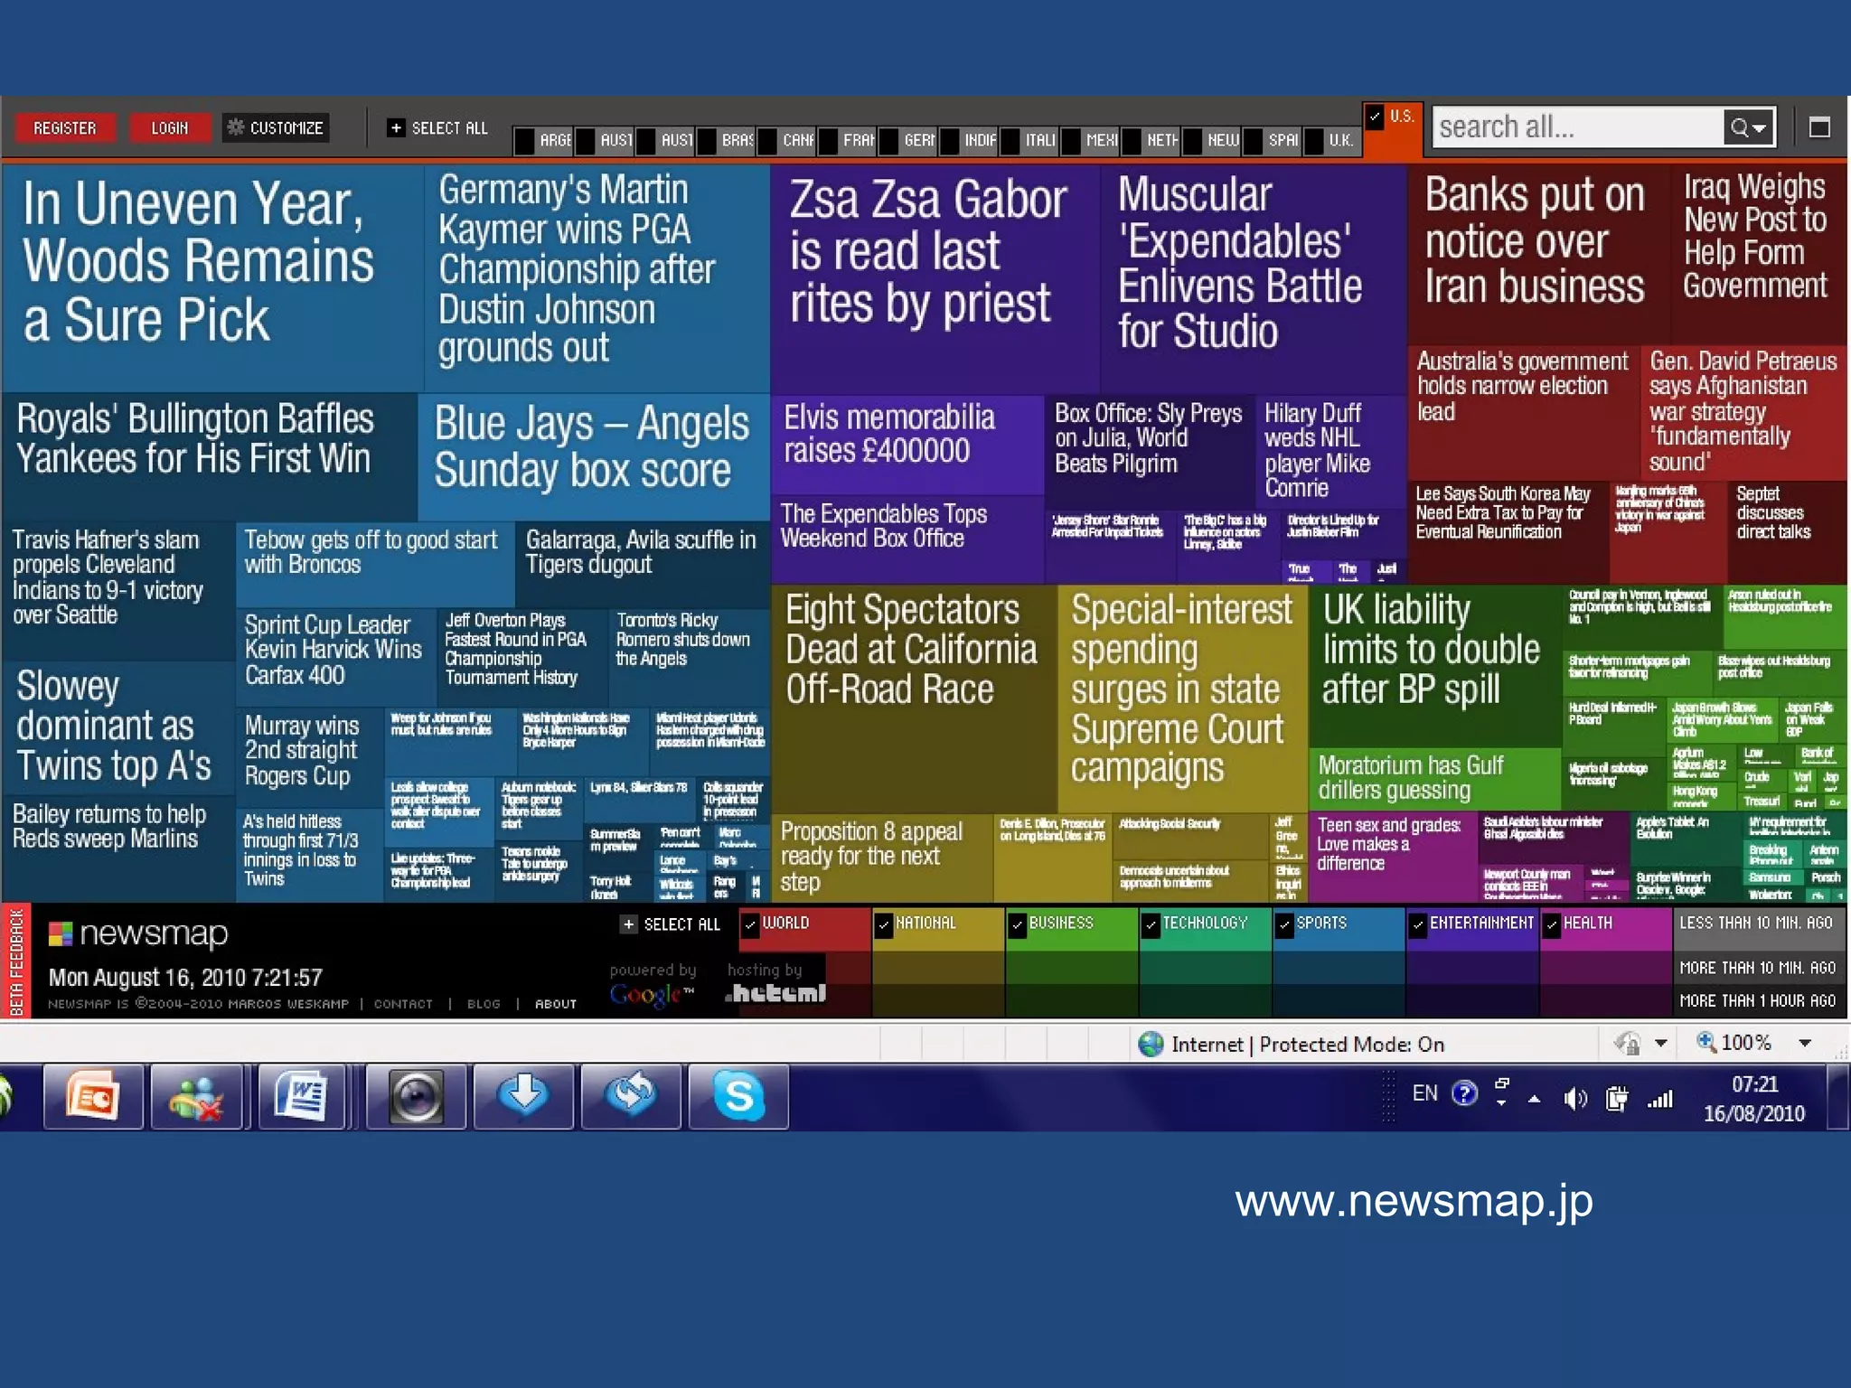Image resolution: width=1851 pixels, height=1388 pixels.
Task: Expand the 100% zoom level dropdown
Action: (x=1805, y=1043)
